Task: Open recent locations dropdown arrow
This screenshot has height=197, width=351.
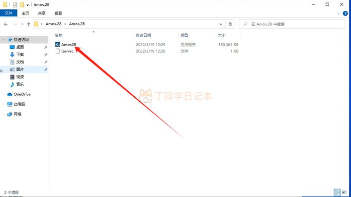Action: tap(22, 24)
